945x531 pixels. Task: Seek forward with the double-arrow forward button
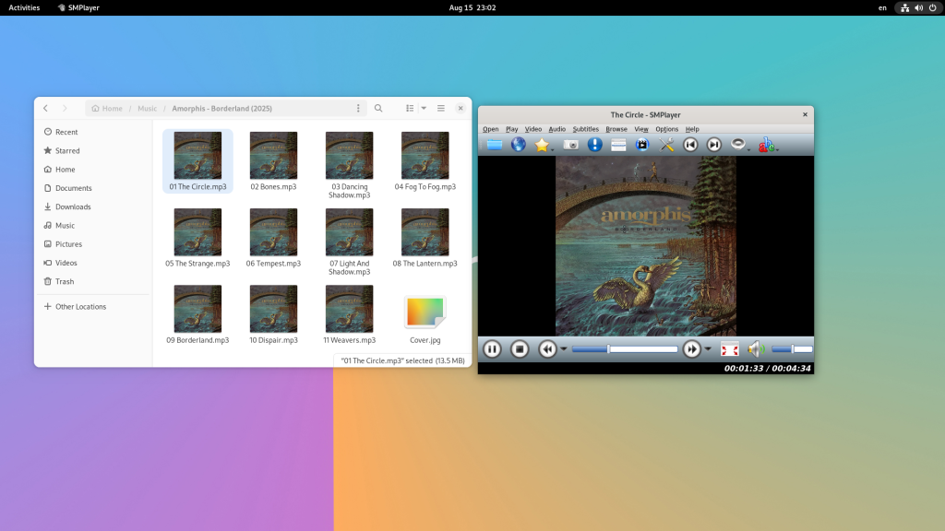pyautogui.click(x=692, y=349)
